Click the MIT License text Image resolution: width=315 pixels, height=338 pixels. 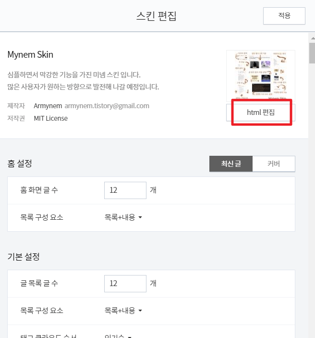[x=51, y=118]
